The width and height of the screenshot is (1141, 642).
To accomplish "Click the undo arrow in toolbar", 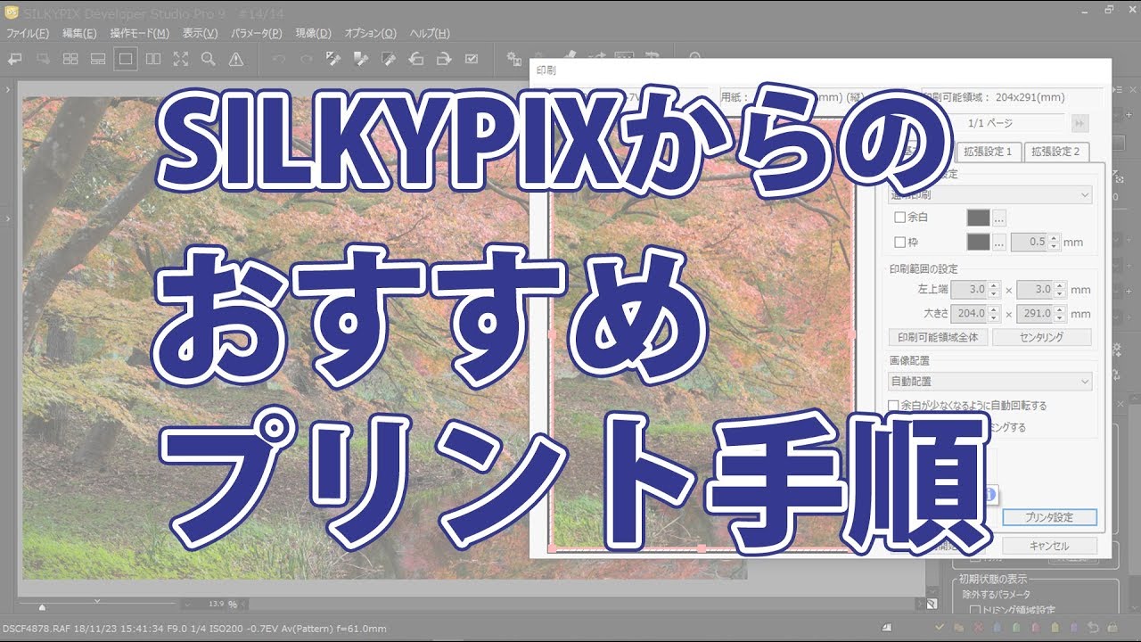I will click(x=278, y=59).
